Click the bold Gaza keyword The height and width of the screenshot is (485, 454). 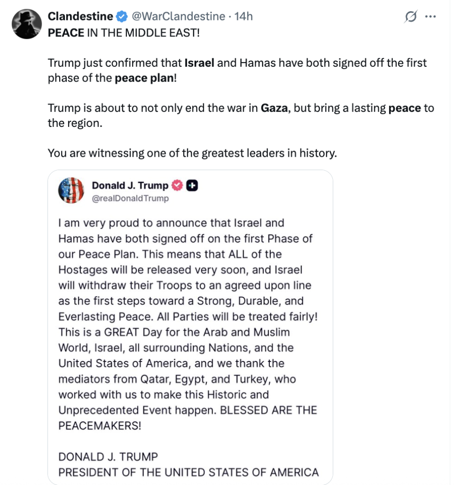275,108
